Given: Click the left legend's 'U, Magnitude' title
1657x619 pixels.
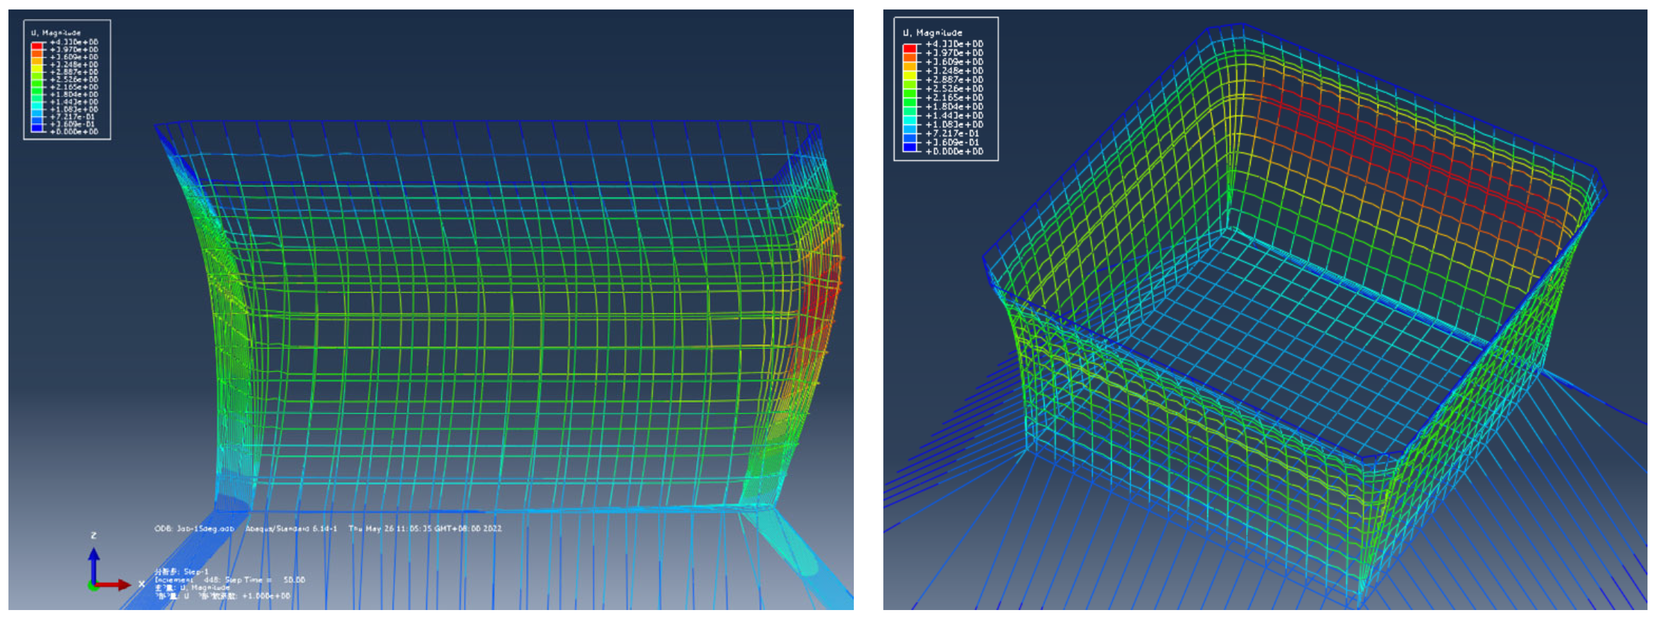Looking at the screenshot, I should point(56,32).
